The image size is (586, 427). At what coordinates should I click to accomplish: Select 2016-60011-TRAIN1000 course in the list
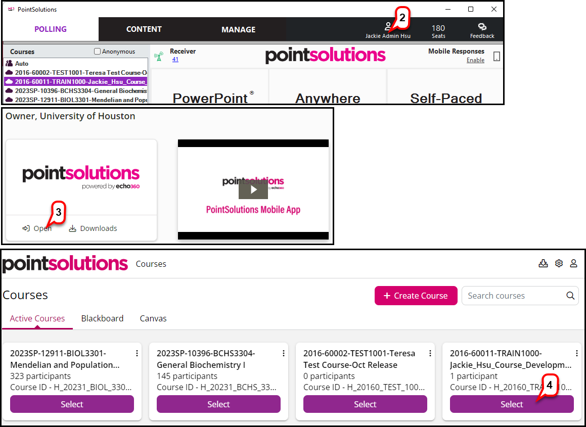[x=76, y=81]
